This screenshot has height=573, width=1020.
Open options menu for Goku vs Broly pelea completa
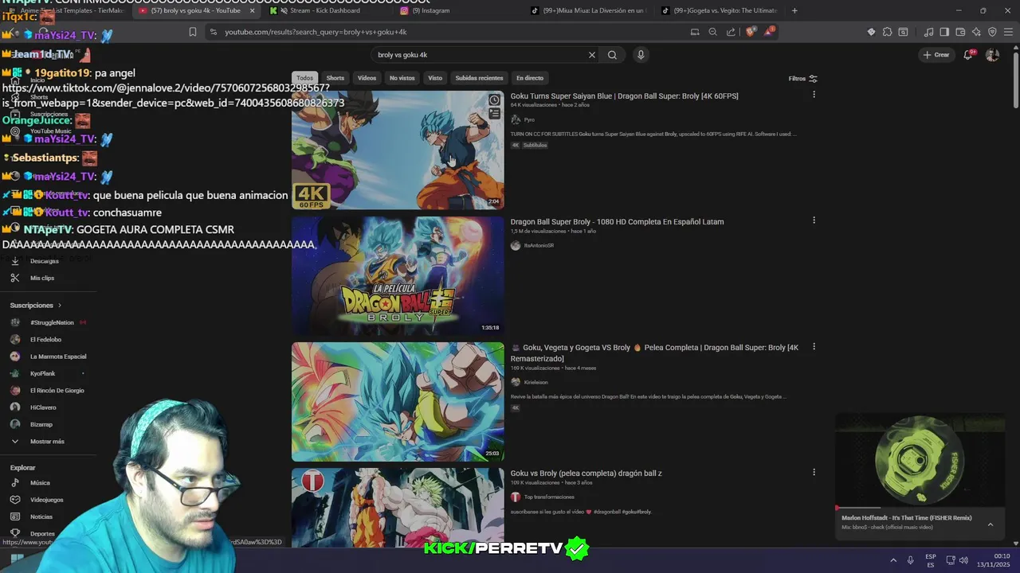click(814, 472)
